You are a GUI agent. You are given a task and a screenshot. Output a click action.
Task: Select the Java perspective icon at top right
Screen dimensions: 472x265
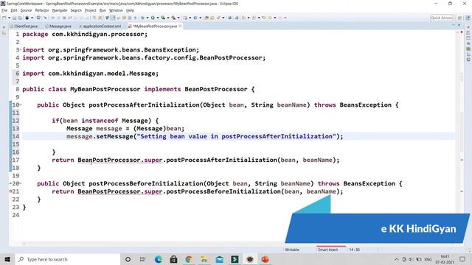click(x=468, y=18)
